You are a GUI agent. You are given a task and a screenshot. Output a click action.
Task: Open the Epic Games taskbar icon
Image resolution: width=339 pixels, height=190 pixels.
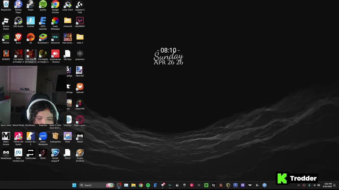pyautogui.click(x=184, y=185)
